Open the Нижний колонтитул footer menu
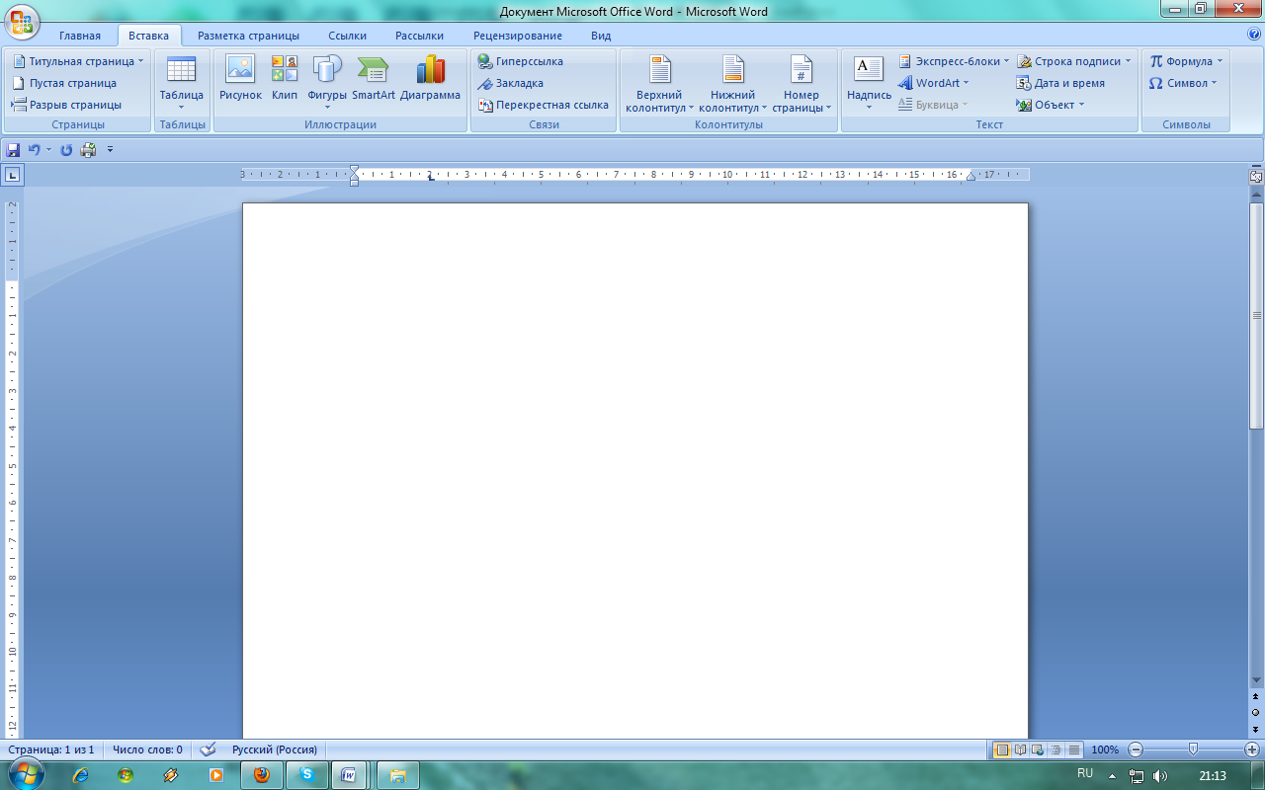The width and height of the screenshot is (1265, 790). (732, 83)
